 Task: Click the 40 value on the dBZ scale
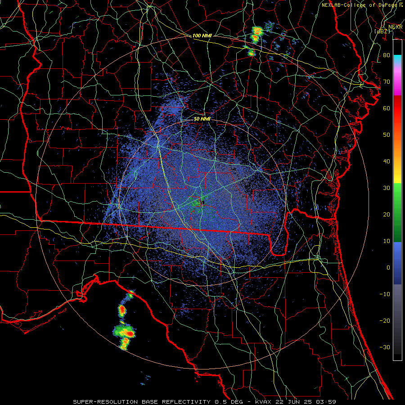[x=387, y=162]
